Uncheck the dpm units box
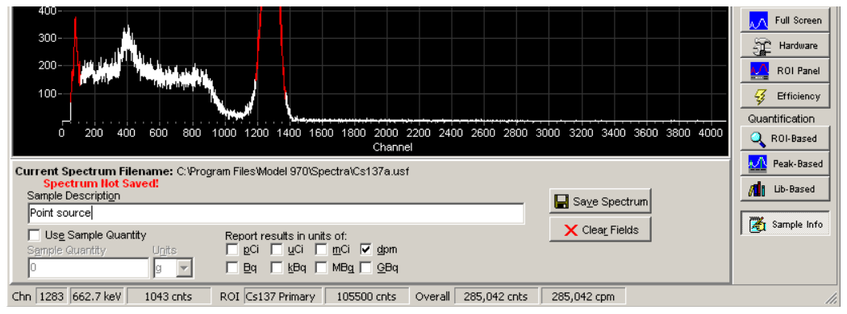Viewport: 847px width, 314px height. pos(366,250)
